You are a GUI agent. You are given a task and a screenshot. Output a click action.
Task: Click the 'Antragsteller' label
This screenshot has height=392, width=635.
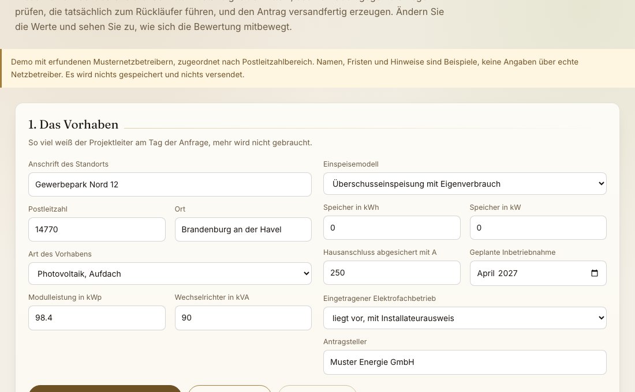tap(345, 341)
